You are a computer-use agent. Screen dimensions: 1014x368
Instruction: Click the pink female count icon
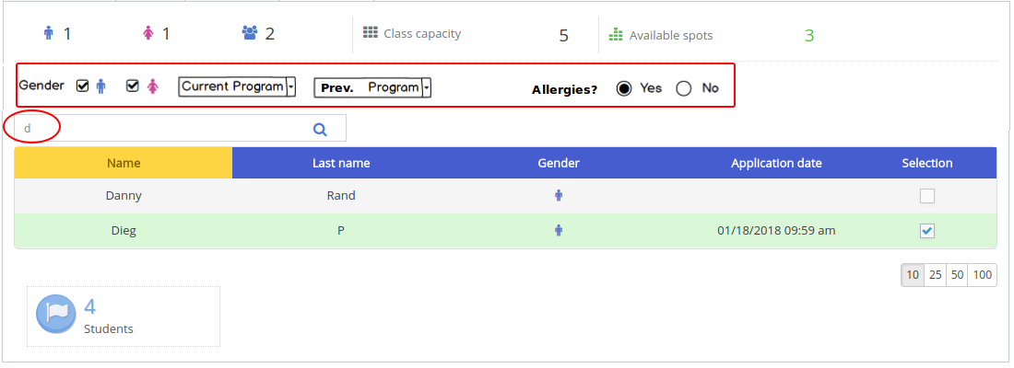click(148, 33)
